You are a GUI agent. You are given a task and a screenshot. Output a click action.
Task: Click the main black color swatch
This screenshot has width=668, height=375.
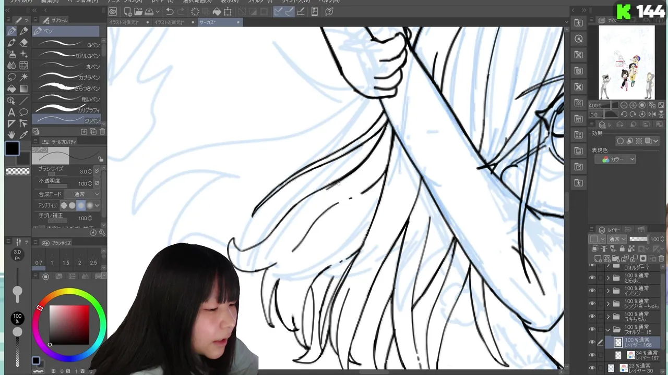[x=13, y=149]
